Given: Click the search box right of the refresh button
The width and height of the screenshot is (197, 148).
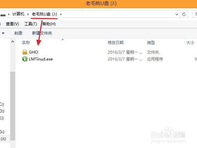Looking at the screenshot, I should pos(195,14).
